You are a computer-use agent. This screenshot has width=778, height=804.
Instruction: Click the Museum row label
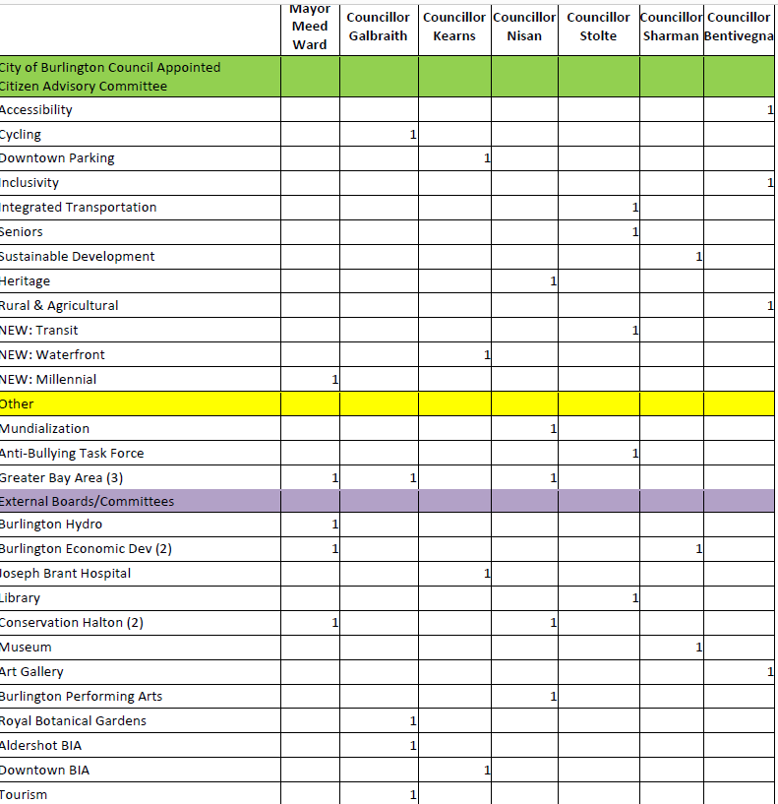tap(26, 648)
